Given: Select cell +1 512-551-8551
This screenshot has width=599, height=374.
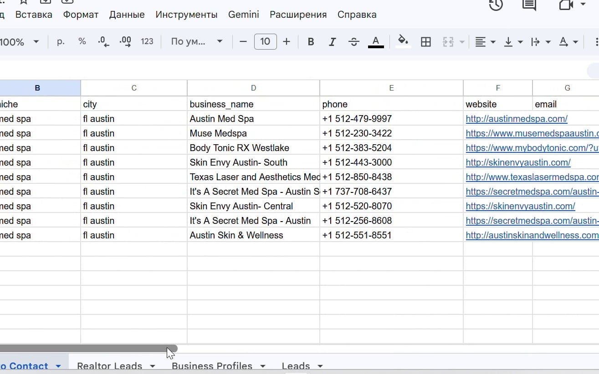Looking at the screenshot, I should (391, 235).
